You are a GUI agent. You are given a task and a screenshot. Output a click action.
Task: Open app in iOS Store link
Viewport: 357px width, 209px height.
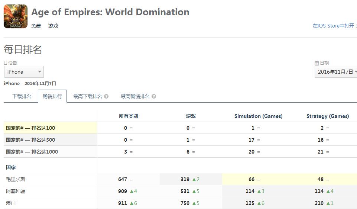[333, 26]
